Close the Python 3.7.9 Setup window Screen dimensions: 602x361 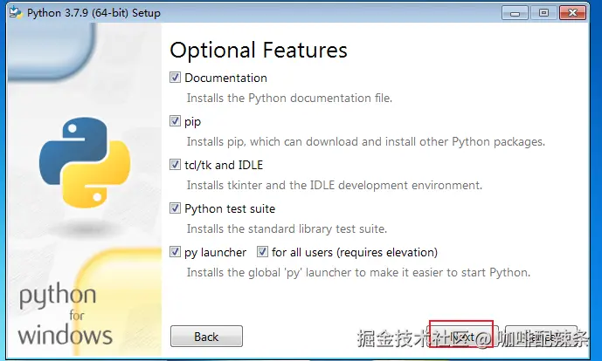pyautogui.click(x=574, y=13)
